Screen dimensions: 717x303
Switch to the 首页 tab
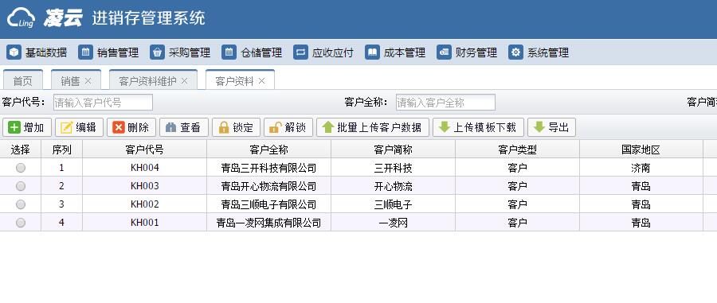coord(23,81)
